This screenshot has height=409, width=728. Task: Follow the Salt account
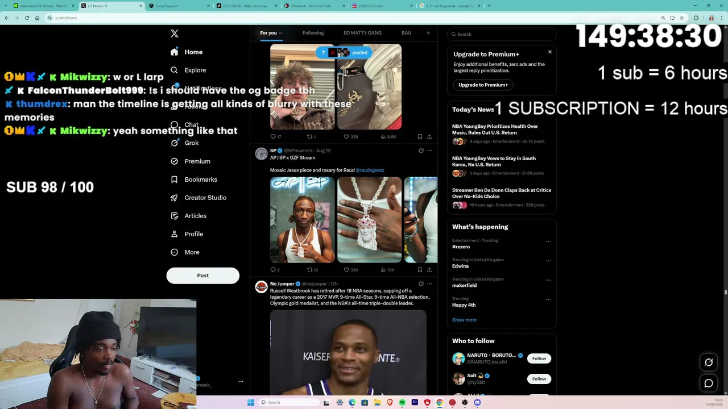(x=539, y=379)
